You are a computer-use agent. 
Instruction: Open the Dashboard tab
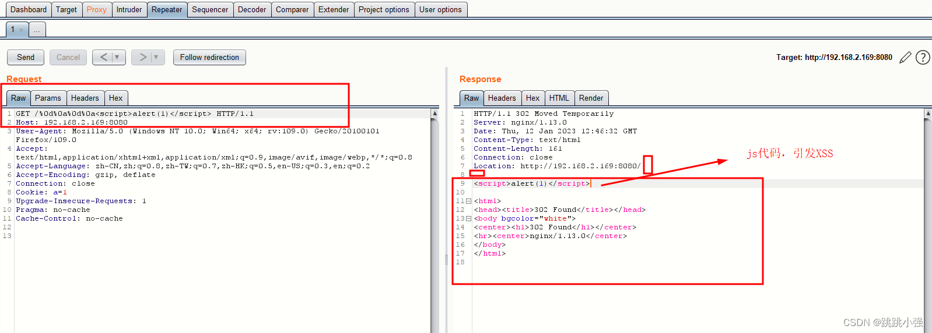[x=29, y=9]
